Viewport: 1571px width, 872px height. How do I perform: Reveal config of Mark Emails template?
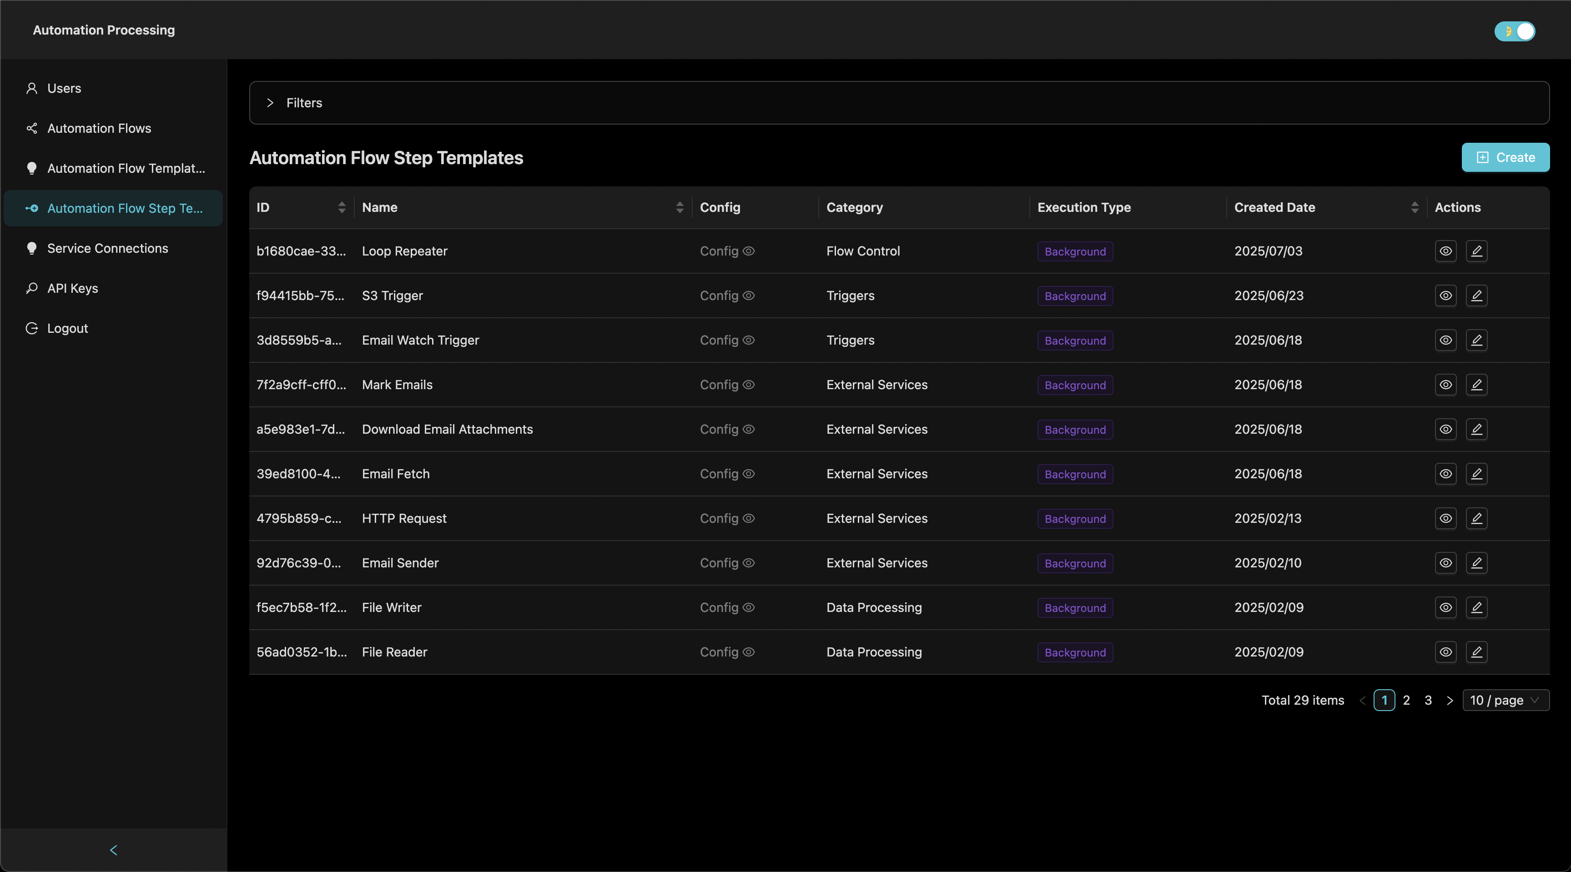pos(749,385)
